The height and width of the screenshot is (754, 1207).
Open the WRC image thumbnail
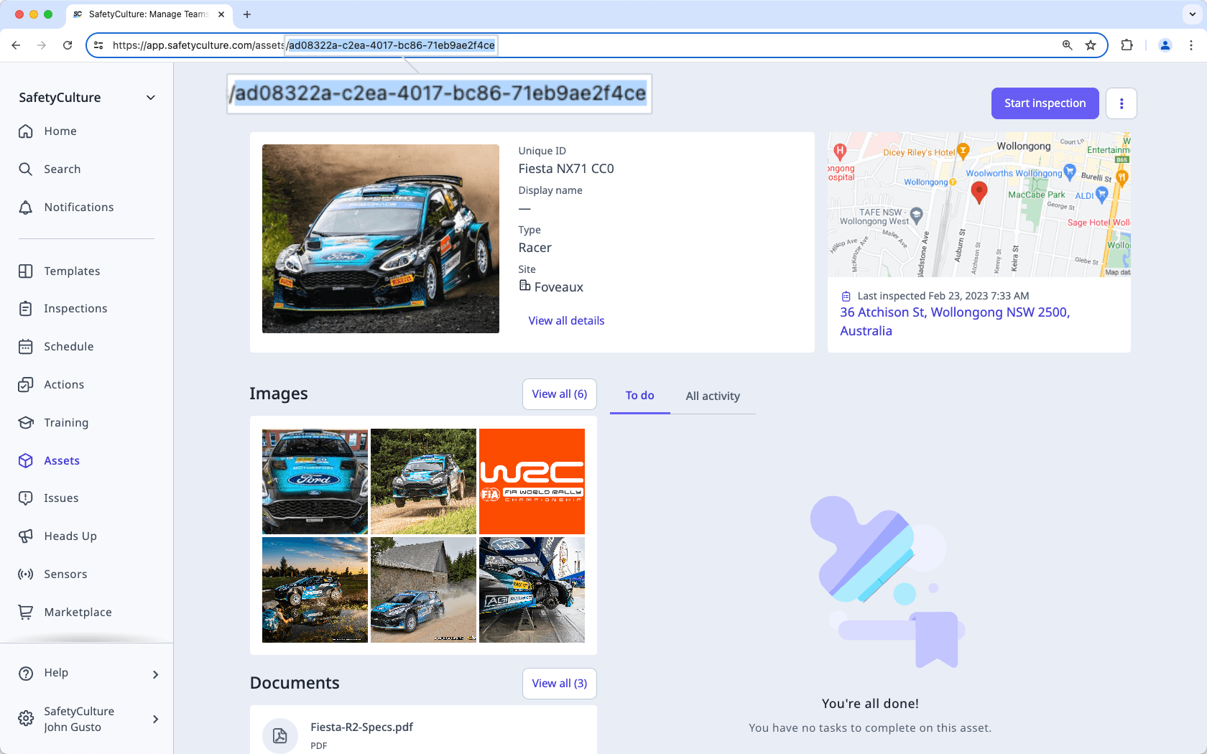(532, 481)
